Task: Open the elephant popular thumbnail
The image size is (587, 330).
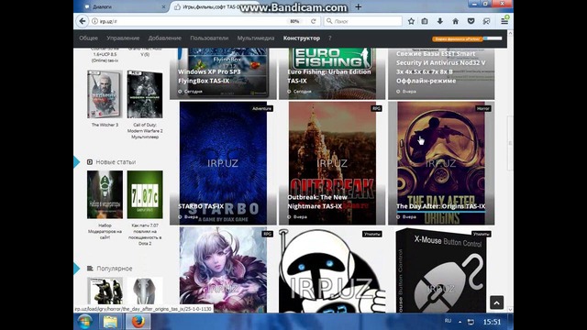Action: click(145, 291)
